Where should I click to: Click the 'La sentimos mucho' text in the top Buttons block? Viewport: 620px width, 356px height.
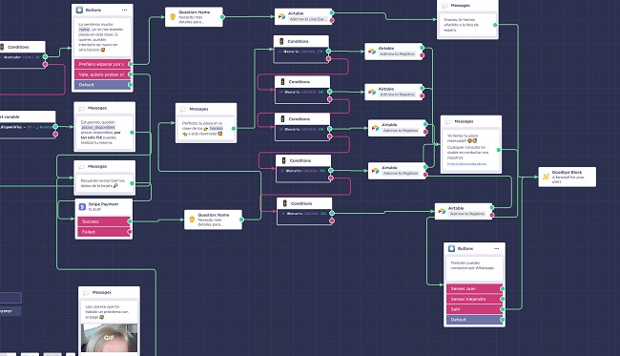pos(101,37)
